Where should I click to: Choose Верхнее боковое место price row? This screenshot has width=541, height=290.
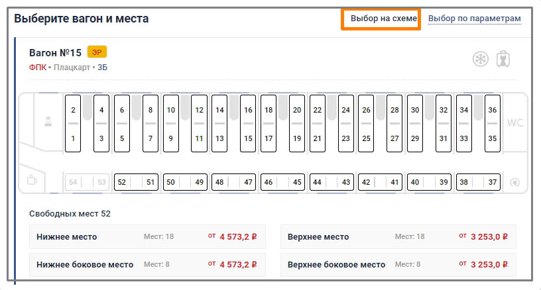click(398, 264)
